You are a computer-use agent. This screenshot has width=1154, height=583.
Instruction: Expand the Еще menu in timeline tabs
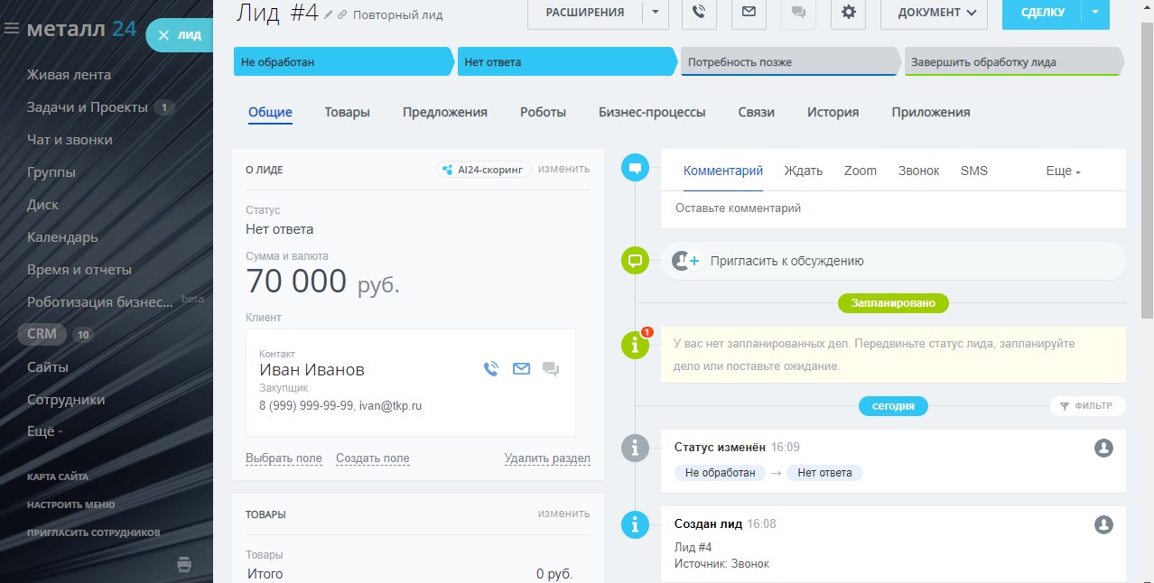1063,171
